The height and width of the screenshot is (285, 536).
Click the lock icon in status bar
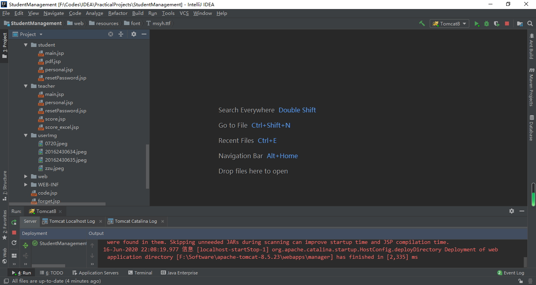tap(520, 281)
